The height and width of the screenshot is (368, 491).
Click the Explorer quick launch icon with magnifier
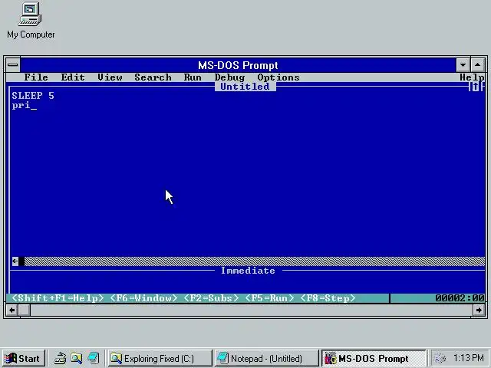[x=77, y=358]
